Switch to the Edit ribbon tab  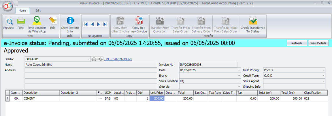click(x=38, y=10)
